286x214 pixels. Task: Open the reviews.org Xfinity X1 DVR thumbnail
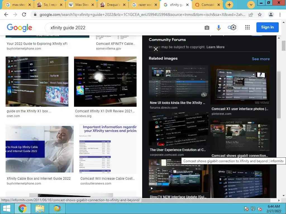click(105, 82)
